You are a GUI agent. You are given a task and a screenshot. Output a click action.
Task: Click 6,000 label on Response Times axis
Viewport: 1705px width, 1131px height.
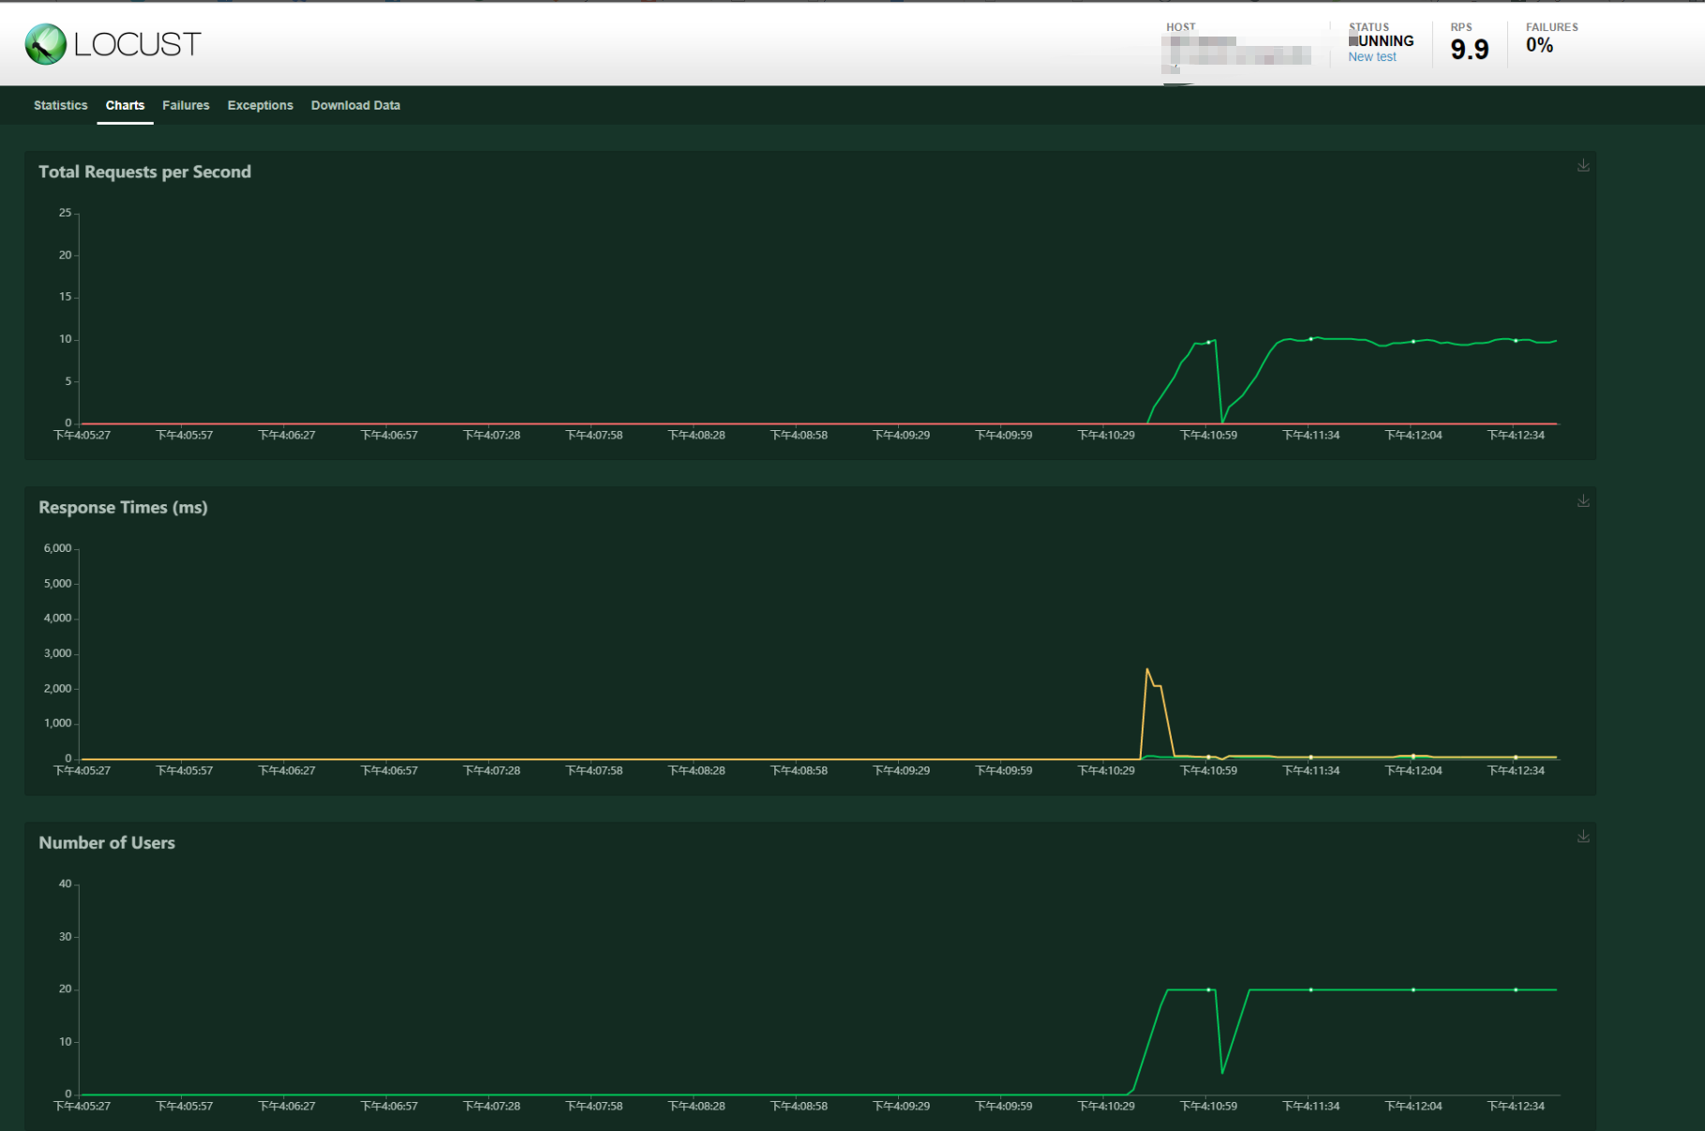tap(57, 548)
